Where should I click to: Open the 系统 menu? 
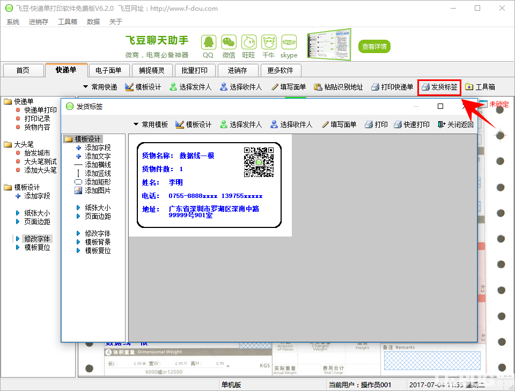(13, 21)
